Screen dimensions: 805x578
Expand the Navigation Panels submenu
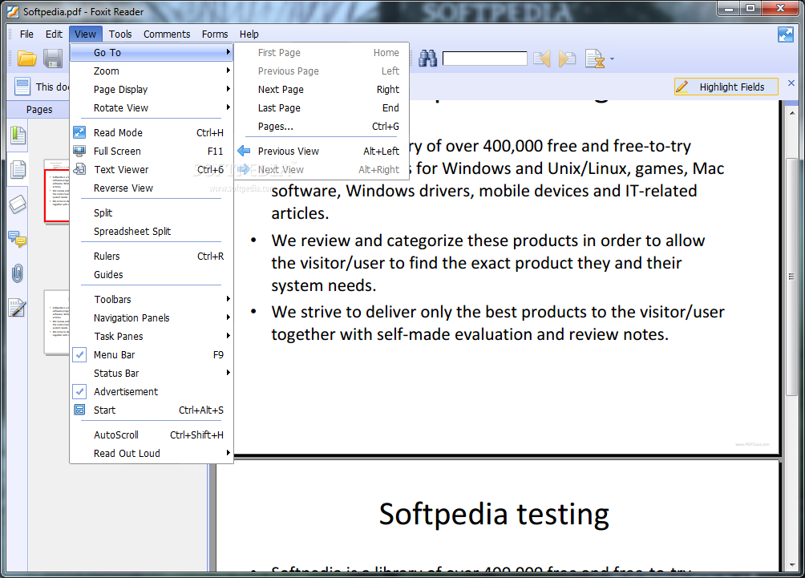[152, 317]
